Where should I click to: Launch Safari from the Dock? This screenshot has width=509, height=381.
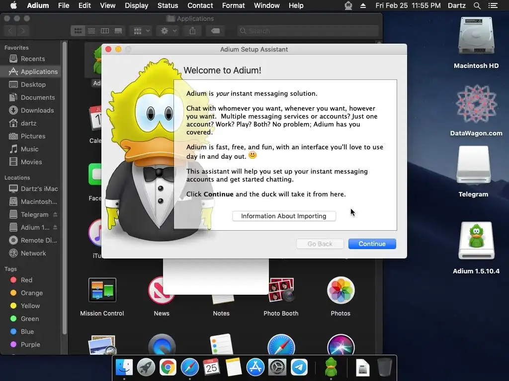(189, 368)
